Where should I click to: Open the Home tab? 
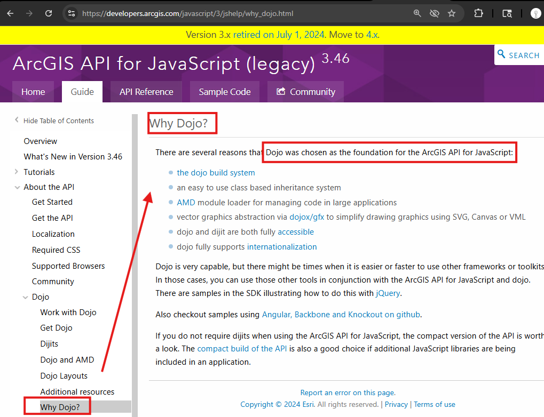pyautogui.click(x=33, y=92)
